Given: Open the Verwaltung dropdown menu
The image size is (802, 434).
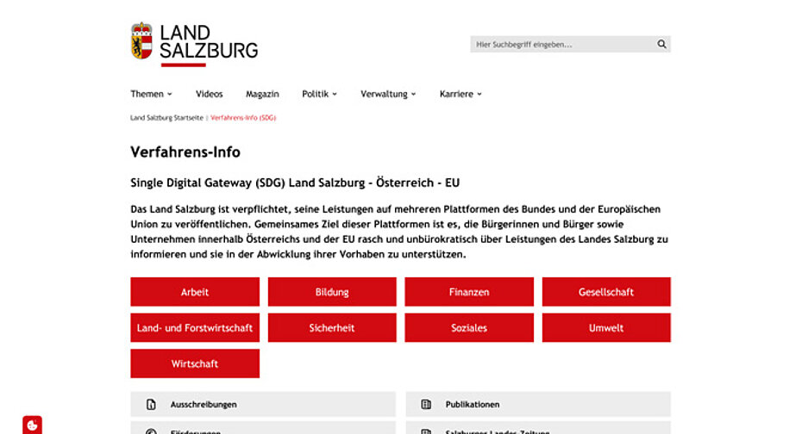Looking at the screenshot, I should [x=388, y=94].
